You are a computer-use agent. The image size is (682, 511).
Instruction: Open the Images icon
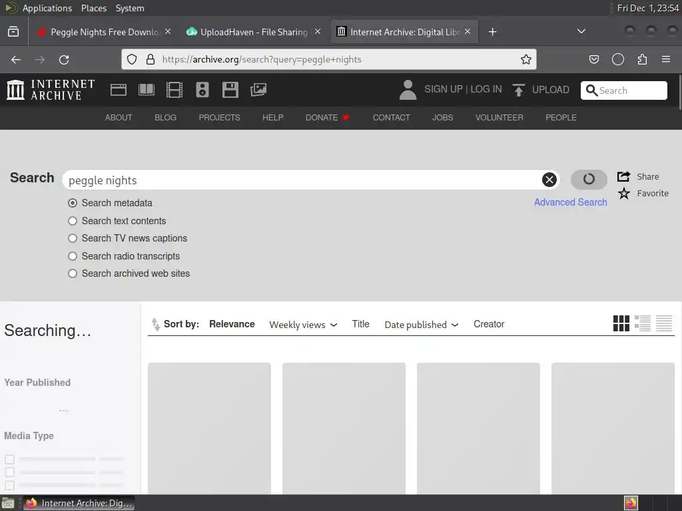tap(258, 90)
